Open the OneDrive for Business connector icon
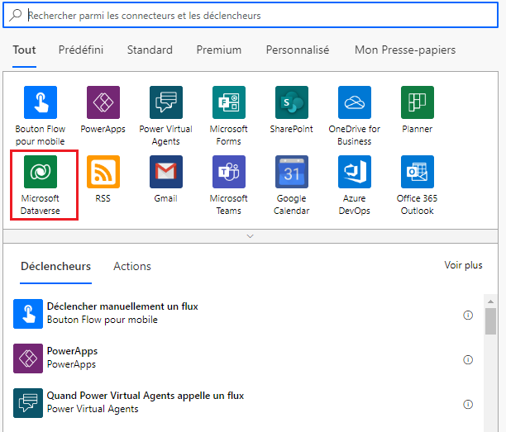 355,102
